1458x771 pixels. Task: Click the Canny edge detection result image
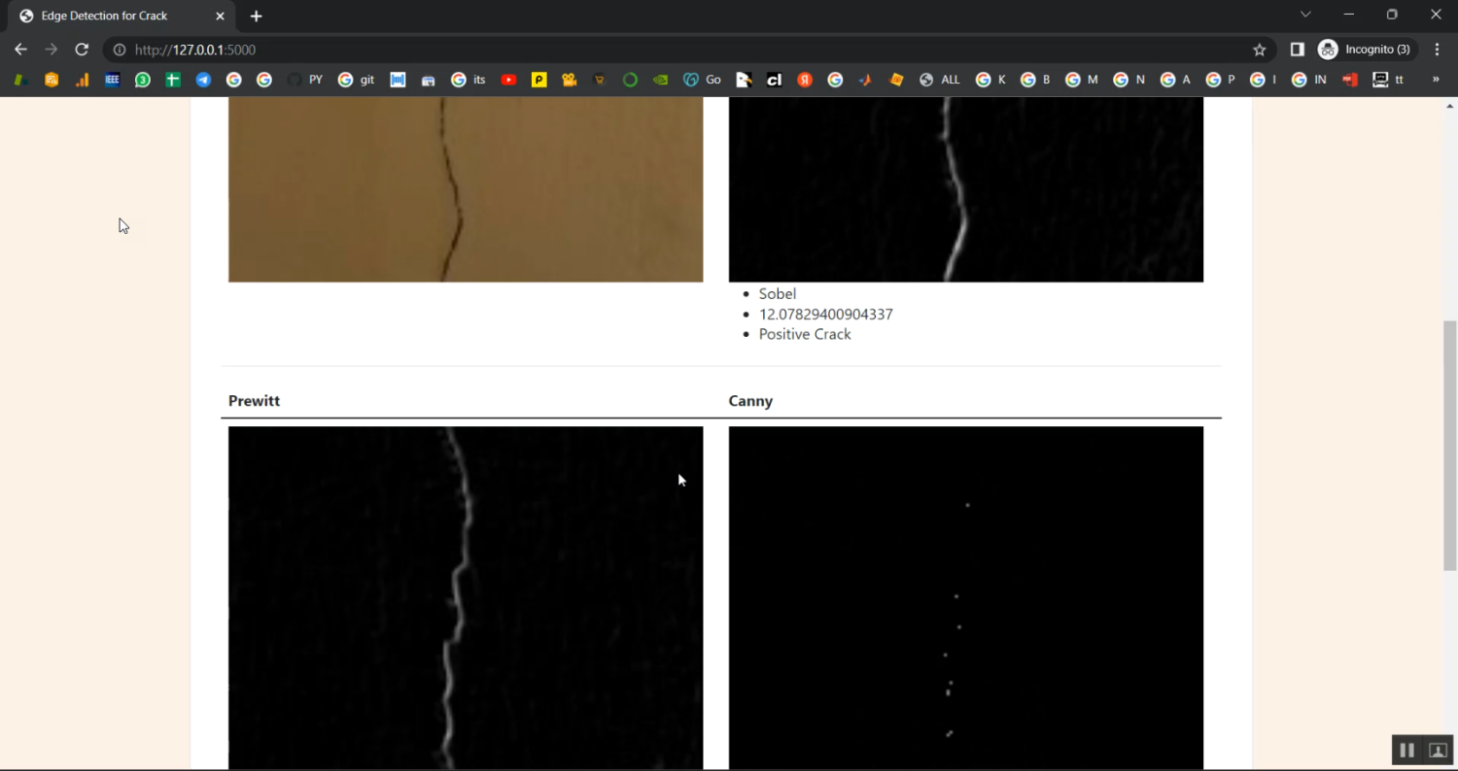[965, 597]
